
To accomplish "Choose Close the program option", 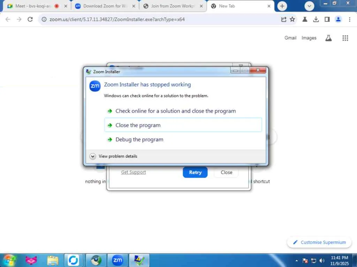I will point(183,125).
